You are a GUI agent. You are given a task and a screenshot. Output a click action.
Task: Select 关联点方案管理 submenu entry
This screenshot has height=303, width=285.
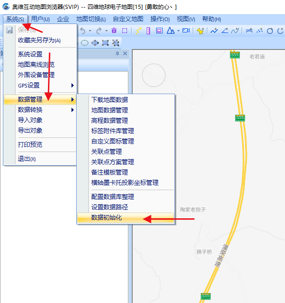tap(126, 162)
